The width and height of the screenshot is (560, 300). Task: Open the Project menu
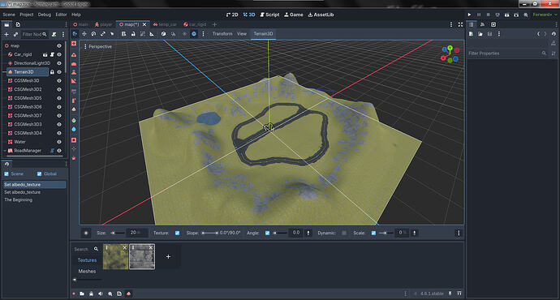pyautogui.click(x=27, y=15)
